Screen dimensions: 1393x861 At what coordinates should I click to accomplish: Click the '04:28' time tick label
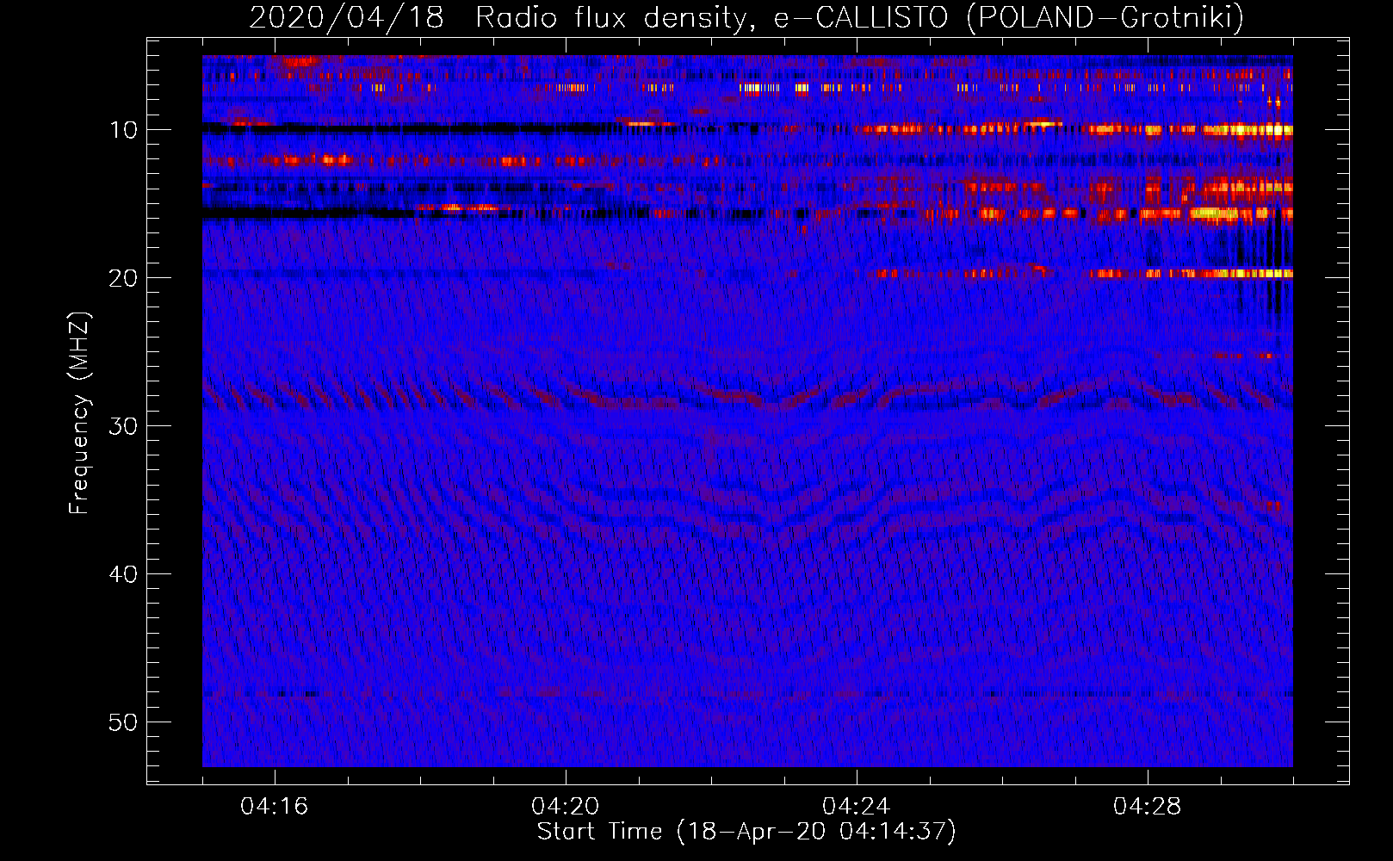tap(1147, 806)
